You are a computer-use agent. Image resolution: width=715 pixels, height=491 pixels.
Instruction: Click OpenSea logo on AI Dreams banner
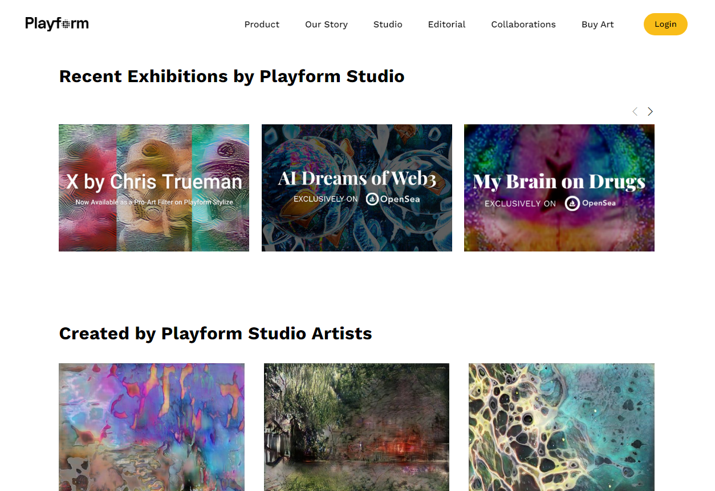click(393, 199)
